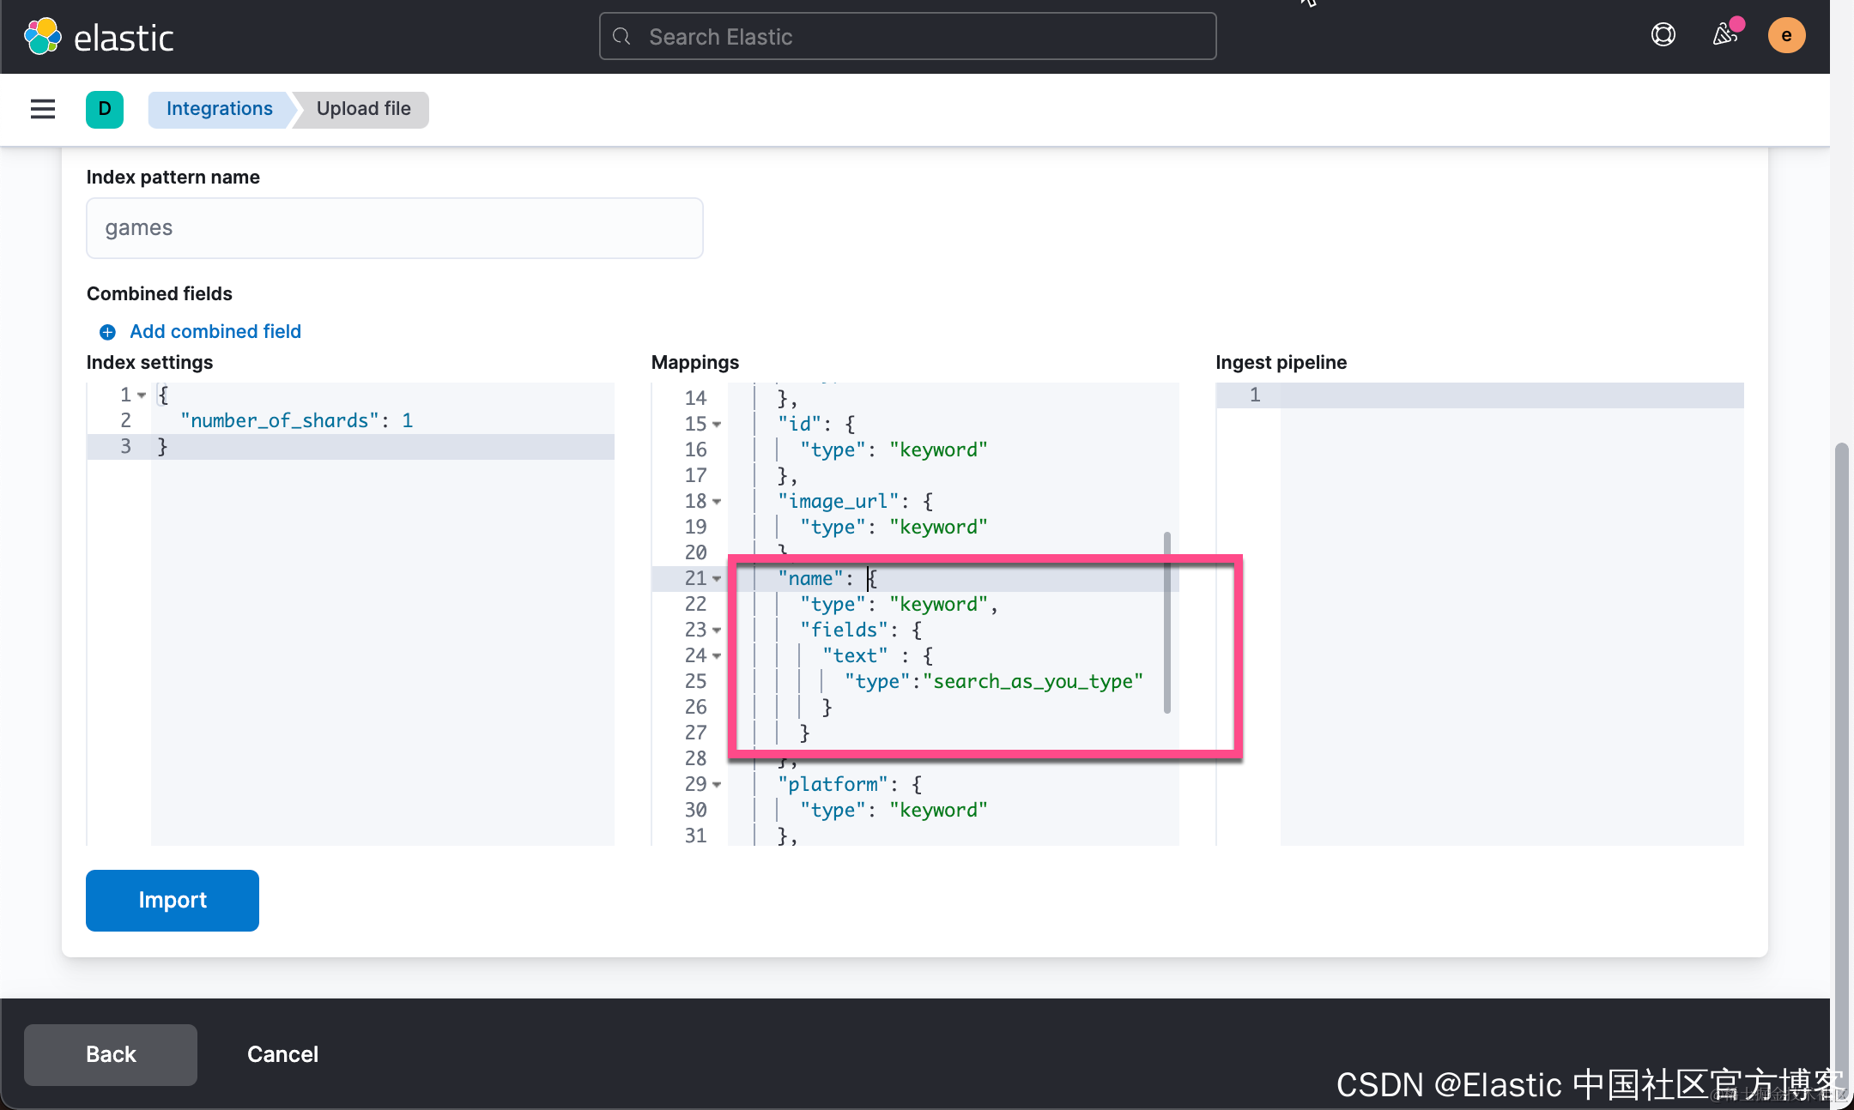Open the help menu lifebuoy icon
The height and width of the screenshot is (1110, 1854).
(x=1663, y=35)
